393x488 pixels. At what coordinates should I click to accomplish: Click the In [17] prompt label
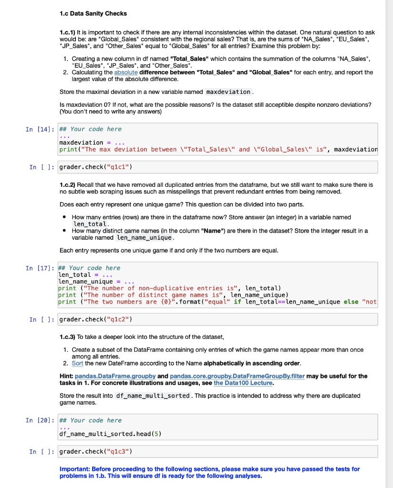click(x=39, y=267)
